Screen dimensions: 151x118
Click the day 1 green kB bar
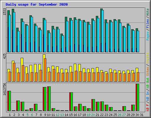pyautogui.click(x=10, y=101)
